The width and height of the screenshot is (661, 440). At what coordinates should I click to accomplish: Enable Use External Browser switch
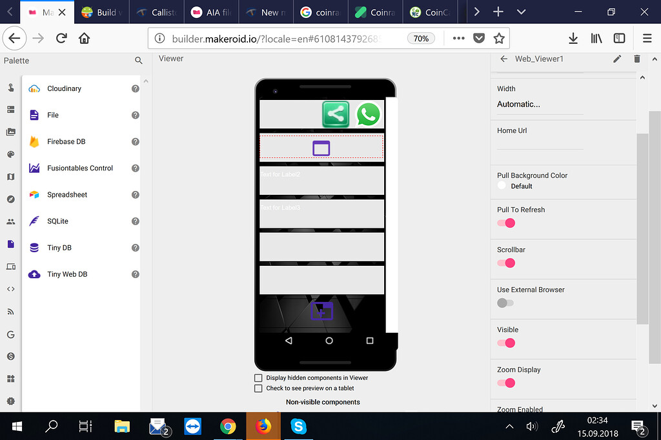tap(505, 303)
